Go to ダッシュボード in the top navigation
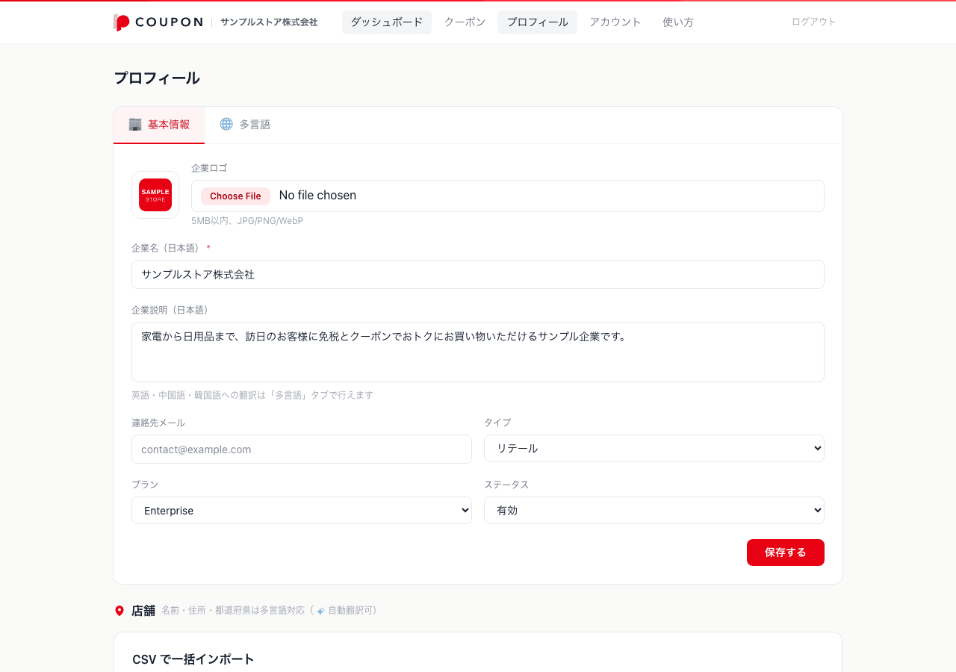Image resolution: width=956 pixels, height=672 pixels. pyautogui.click(x=387, y=22)
